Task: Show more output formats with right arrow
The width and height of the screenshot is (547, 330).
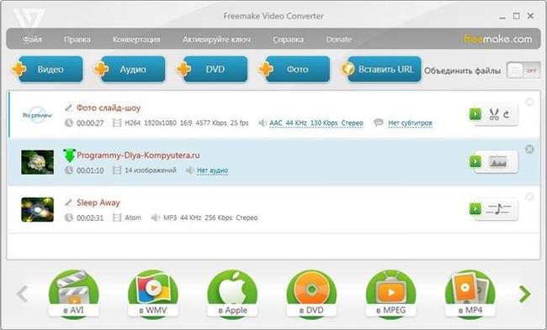Action: pyautogui.click(x=524, y=294)
